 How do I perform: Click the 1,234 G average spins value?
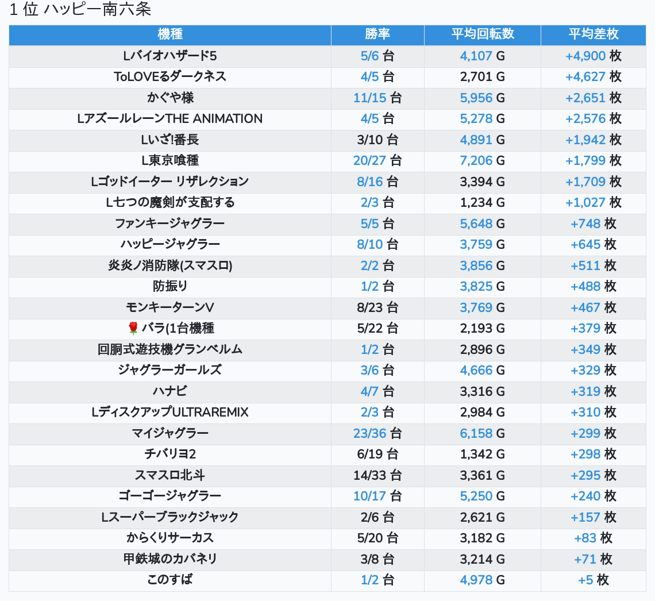tap(483, 203)
